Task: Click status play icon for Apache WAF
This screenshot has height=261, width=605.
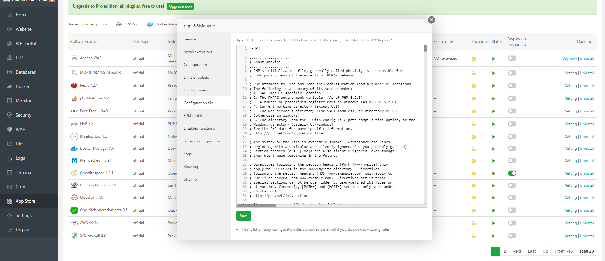Action: click(494, 59)
